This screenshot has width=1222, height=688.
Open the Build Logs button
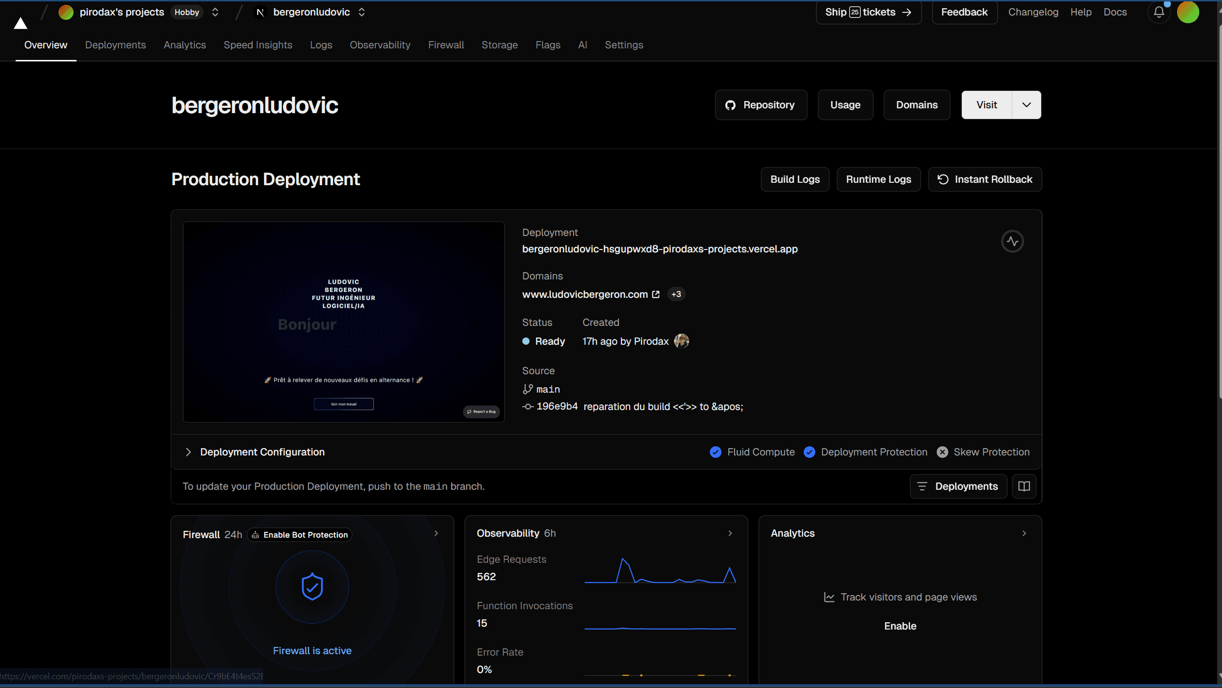click(x=795, y=179)
